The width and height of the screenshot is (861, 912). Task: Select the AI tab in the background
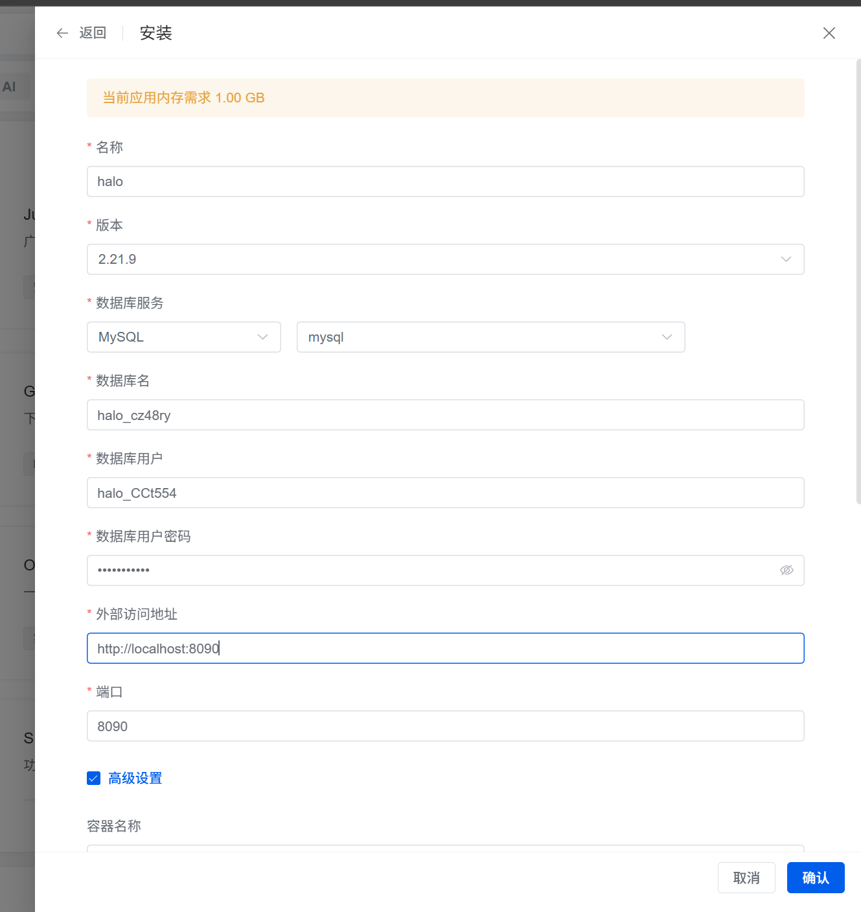9,86
